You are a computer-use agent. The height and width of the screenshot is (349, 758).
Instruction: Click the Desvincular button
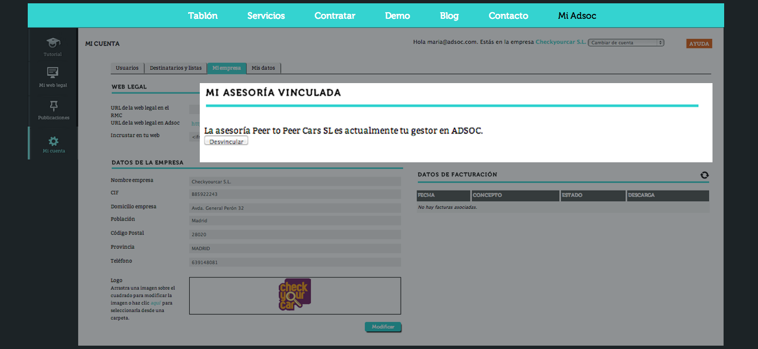(226, 142)
